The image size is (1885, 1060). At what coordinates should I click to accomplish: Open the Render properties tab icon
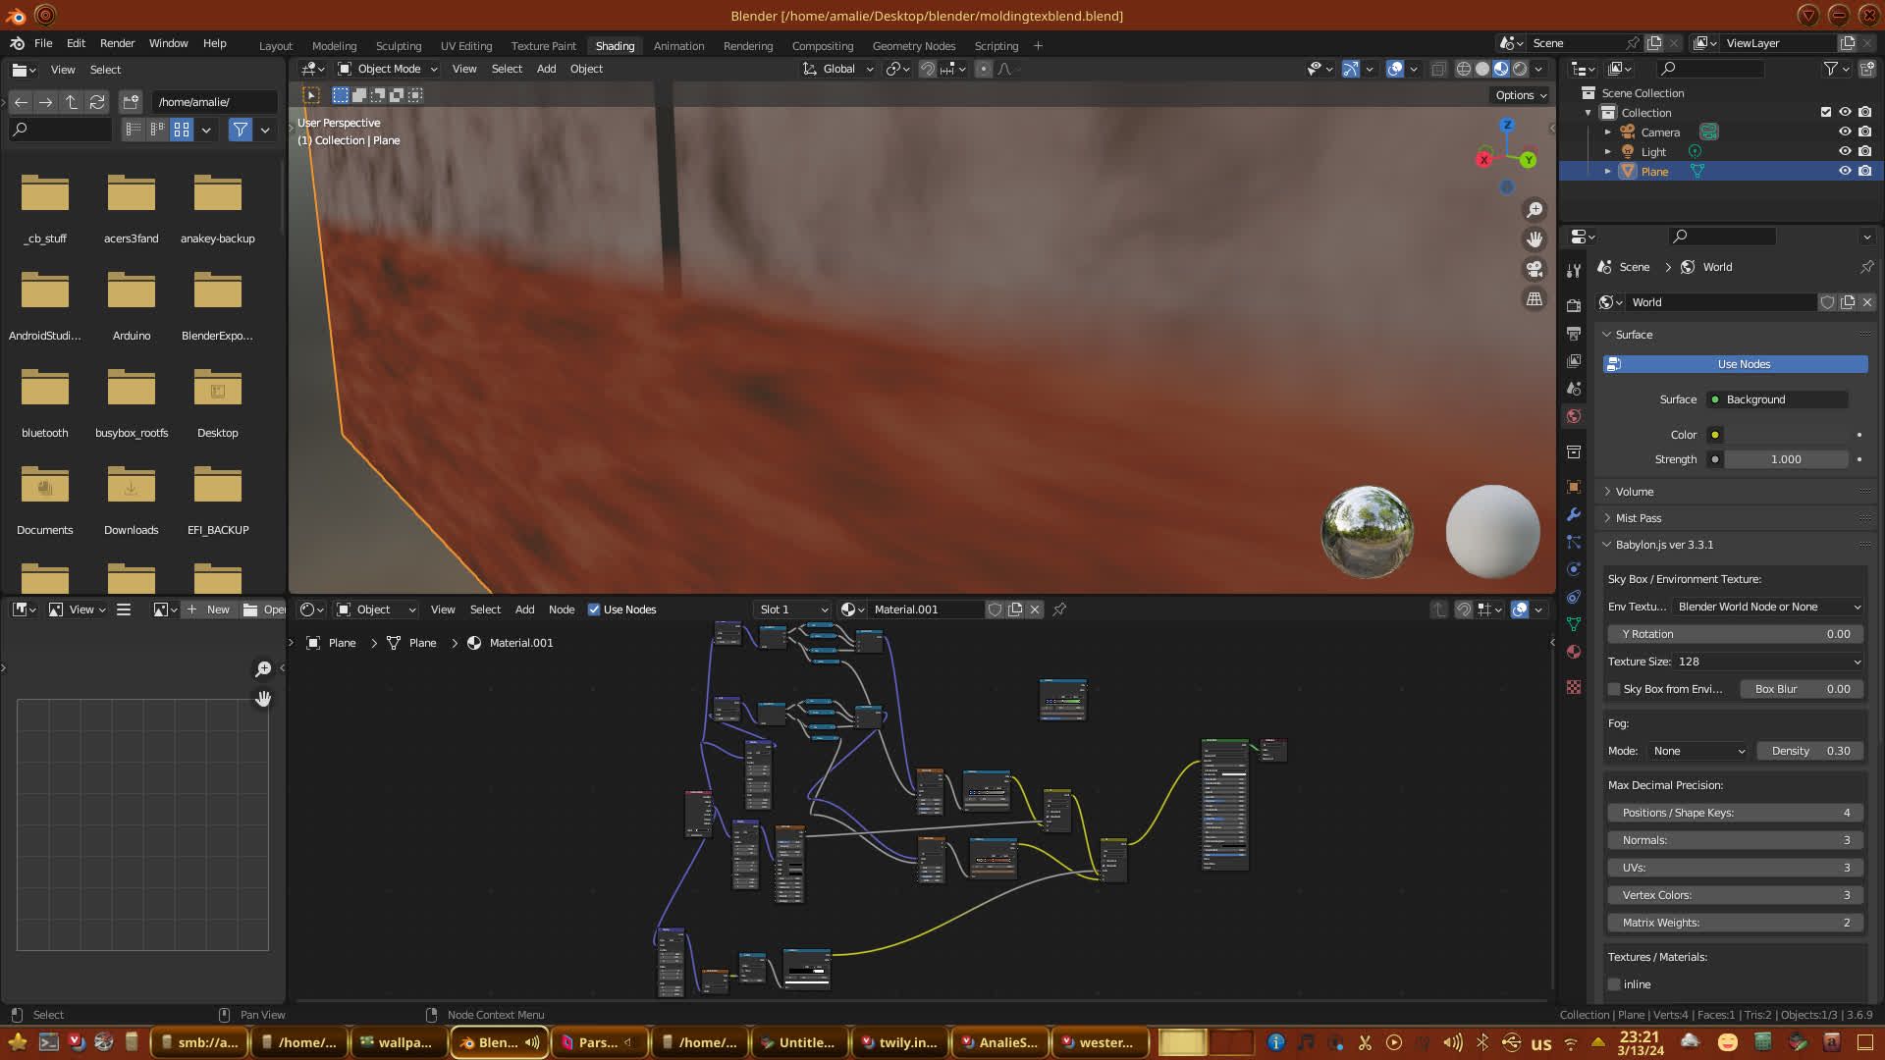tap(1574, 305)
